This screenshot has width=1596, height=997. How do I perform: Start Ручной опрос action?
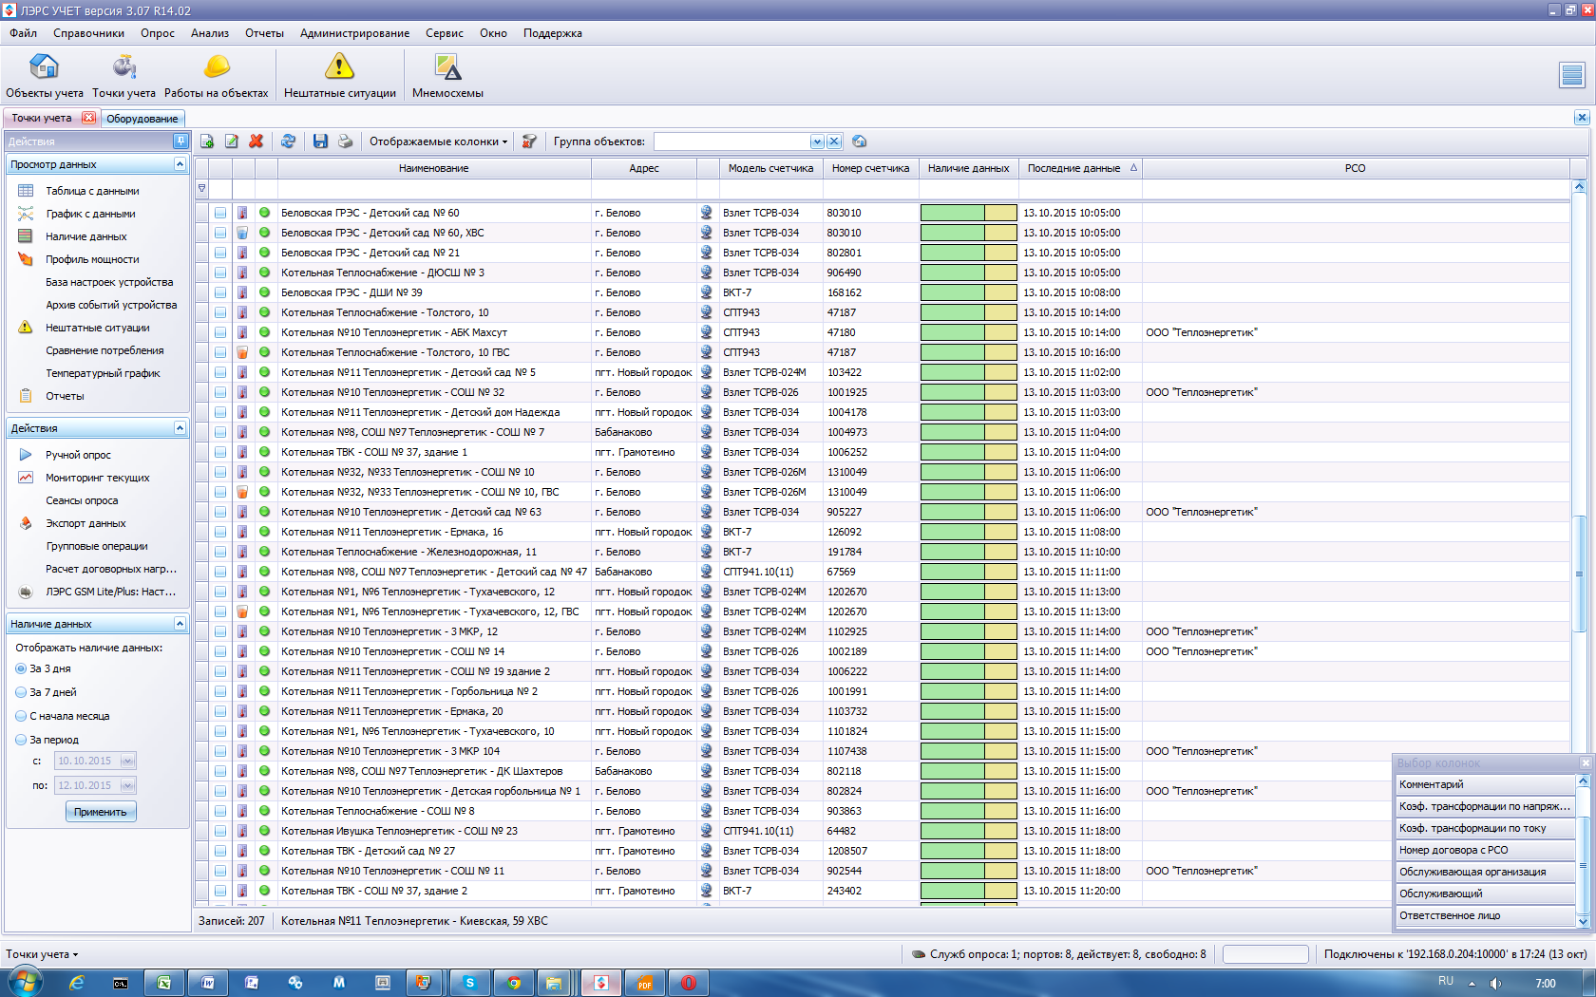78,455
